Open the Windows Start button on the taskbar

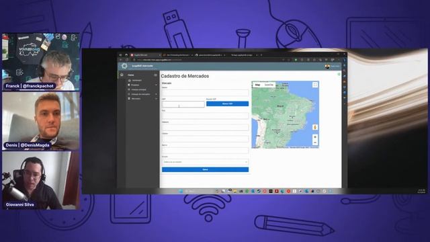point(181,191)
